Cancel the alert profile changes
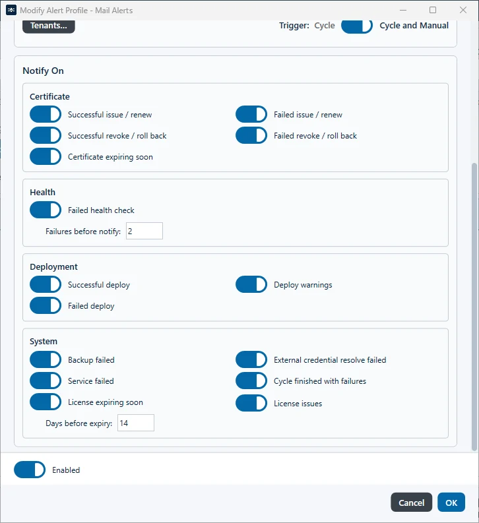479x523 pixels. 411,503
